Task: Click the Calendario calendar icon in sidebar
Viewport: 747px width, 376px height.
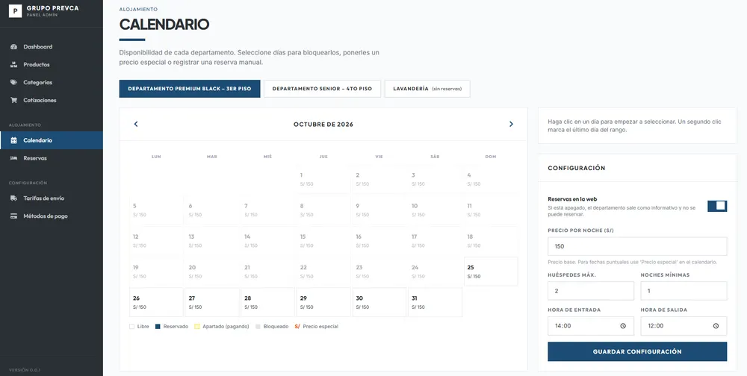Action: [x=13, y=140]
